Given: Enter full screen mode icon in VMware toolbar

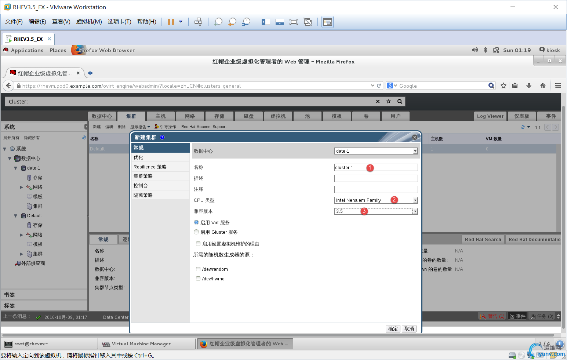Looking at the screenshot, I should pos(294,22).
